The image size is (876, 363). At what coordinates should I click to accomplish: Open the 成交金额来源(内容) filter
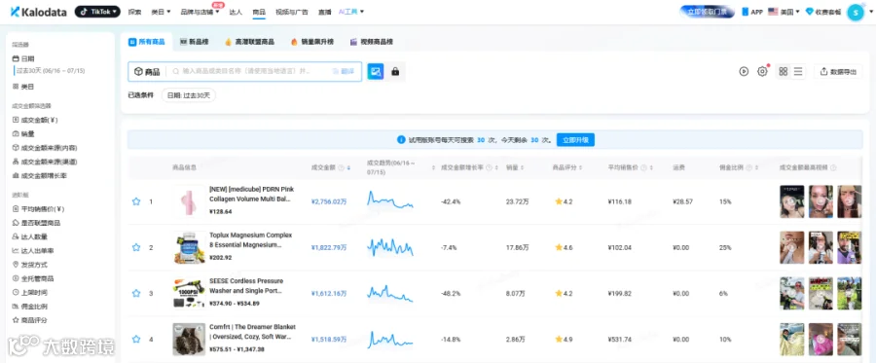[44, 147]
